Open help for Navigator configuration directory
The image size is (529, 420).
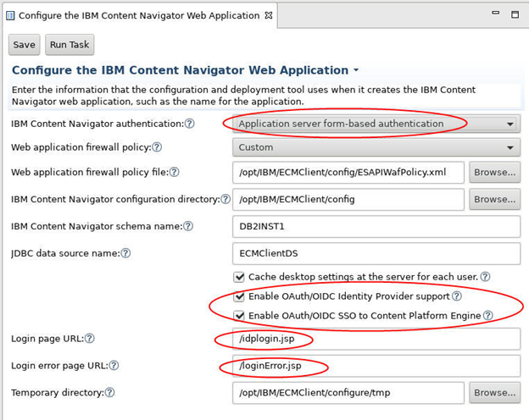(x=226, y=199)
